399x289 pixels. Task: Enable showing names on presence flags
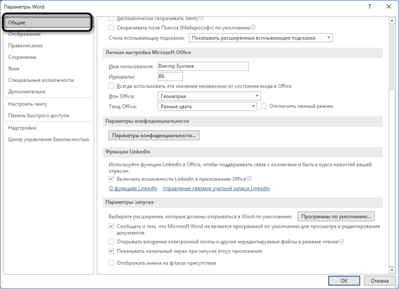coord(111,263)
